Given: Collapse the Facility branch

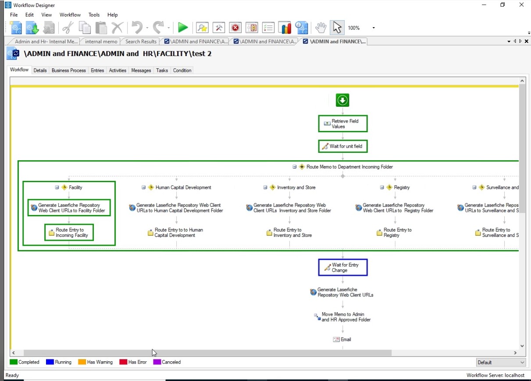Looking at the screenshot, I should point(57,187).
